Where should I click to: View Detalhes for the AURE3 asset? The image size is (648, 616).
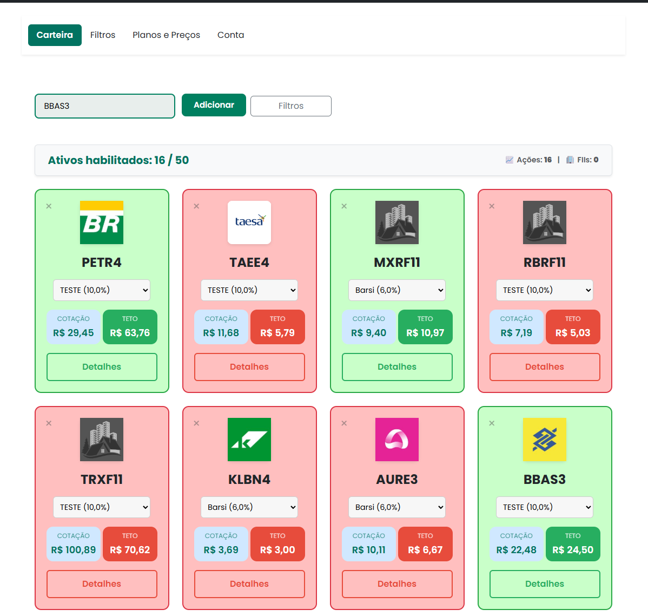tap(397, 584)
